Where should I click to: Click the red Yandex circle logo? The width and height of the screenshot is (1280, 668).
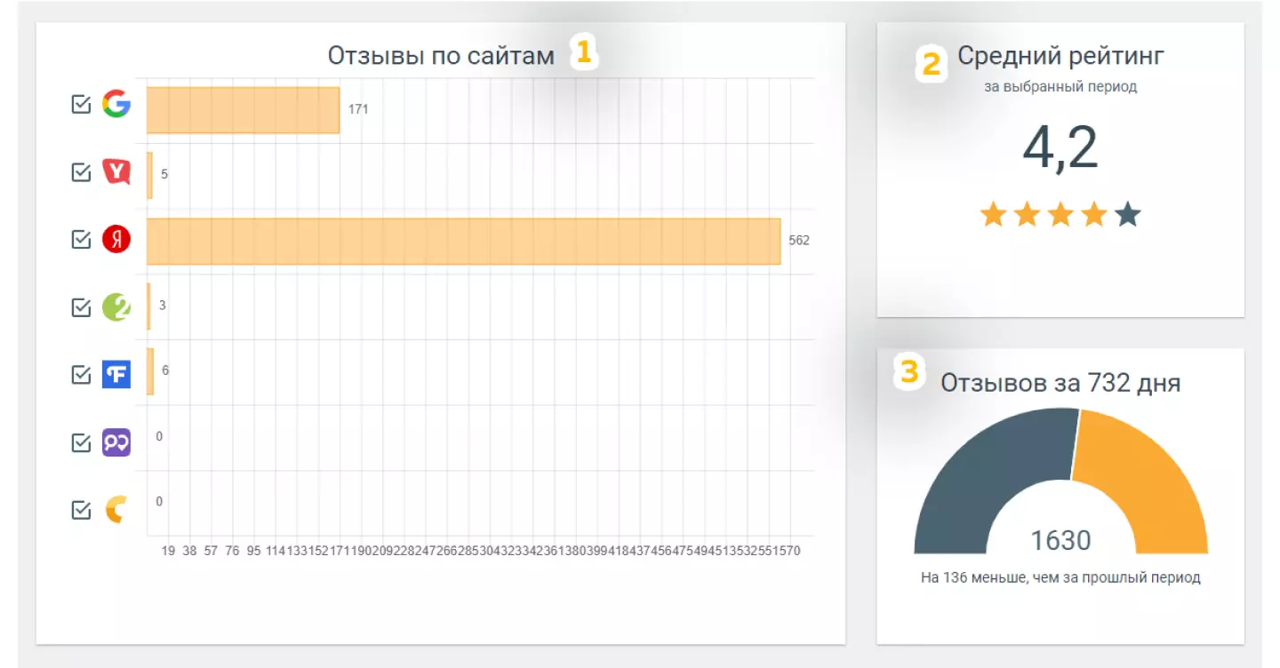(116, 239)
